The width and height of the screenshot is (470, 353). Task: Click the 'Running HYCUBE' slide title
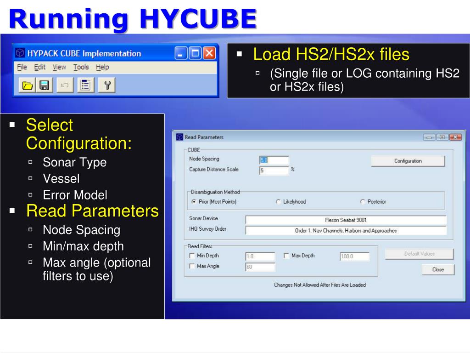point(133,19)
